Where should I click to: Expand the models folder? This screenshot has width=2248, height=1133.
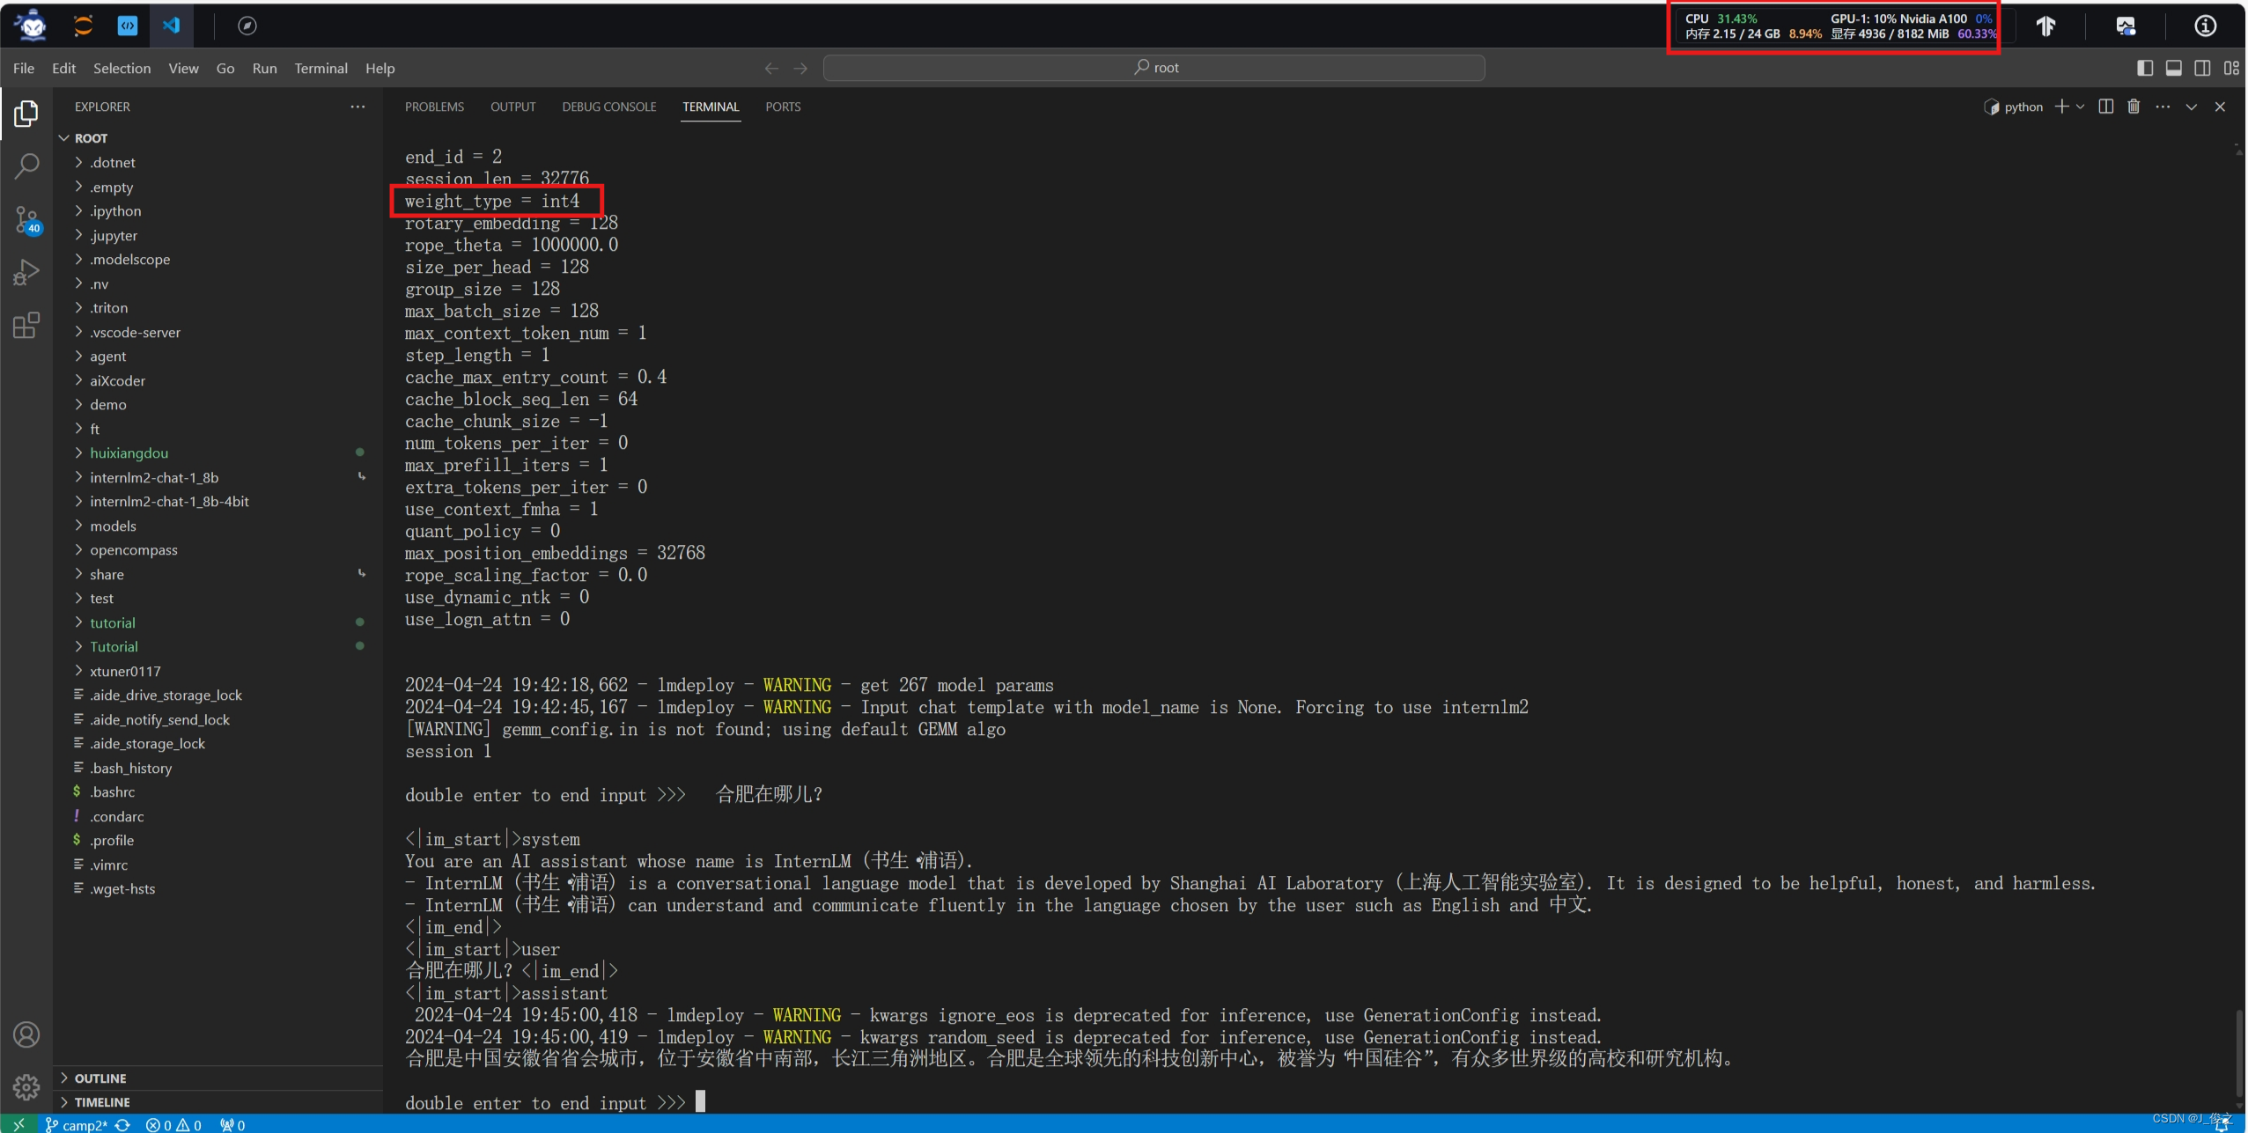pyautogui.click(x=217, y=526)
